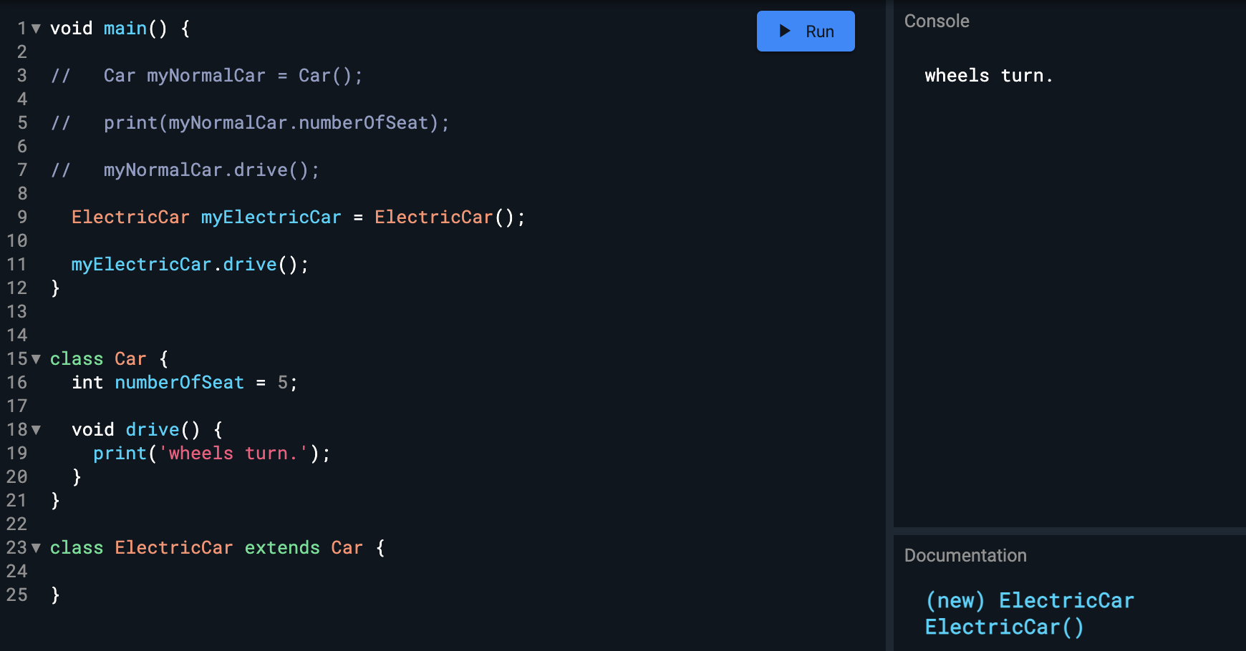Viewport: 1246px width, 651px height.
Task: Click the Console panel heading
Action: pyautogui.click(x=937, y=21)
